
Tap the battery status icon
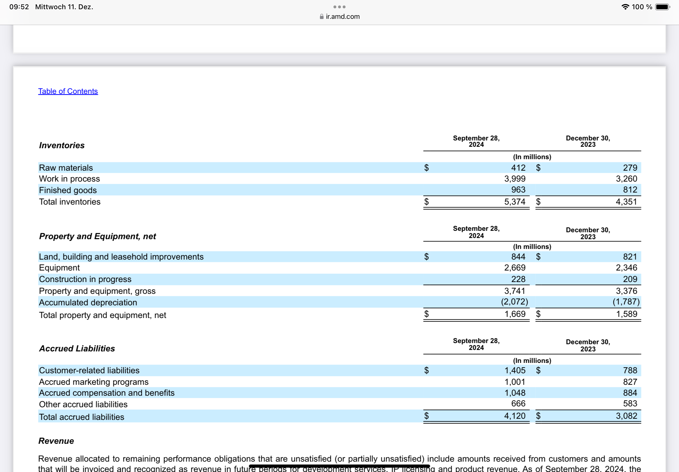point(662,7)
